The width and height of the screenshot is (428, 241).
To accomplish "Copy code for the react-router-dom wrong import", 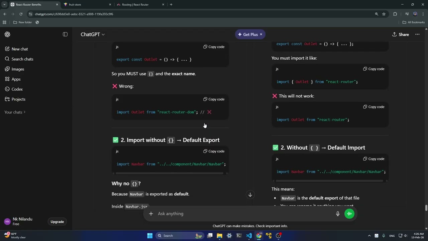I will click(x=214, y=99).
